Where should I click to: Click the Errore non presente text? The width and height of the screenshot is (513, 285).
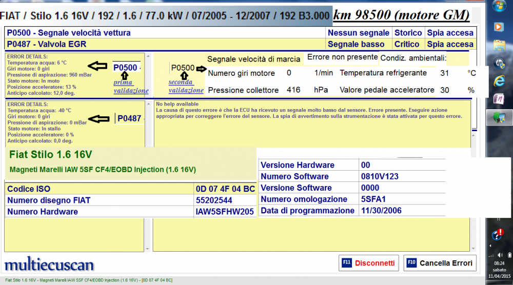[x=343, y=57]
